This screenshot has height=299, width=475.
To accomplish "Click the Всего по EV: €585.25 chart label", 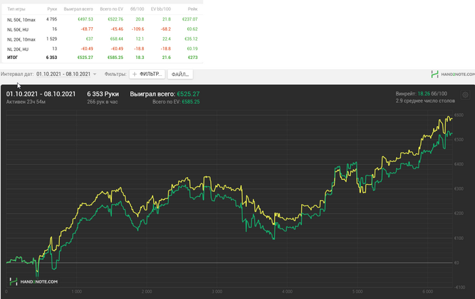I will tap(176, 102).
